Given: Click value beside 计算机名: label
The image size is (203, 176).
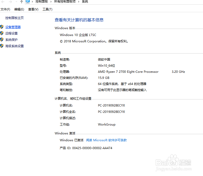Looking at the screenshot, I should pos(111,105).
